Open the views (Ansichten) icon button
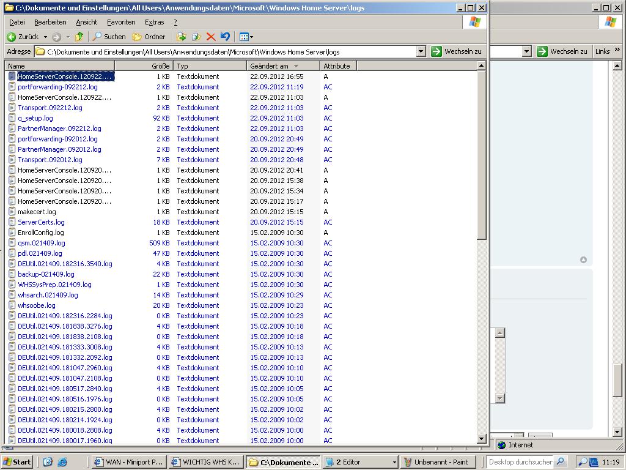The image size is (626, 470). (x=243, y=37)
